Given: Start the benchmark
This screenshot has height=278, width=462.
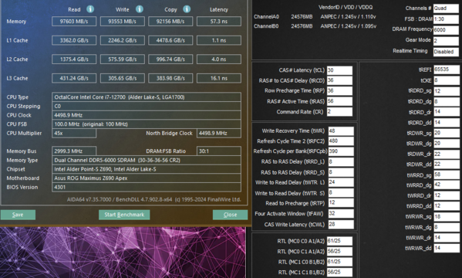Looking at the screenshot, I should click(x=124, y=215).
